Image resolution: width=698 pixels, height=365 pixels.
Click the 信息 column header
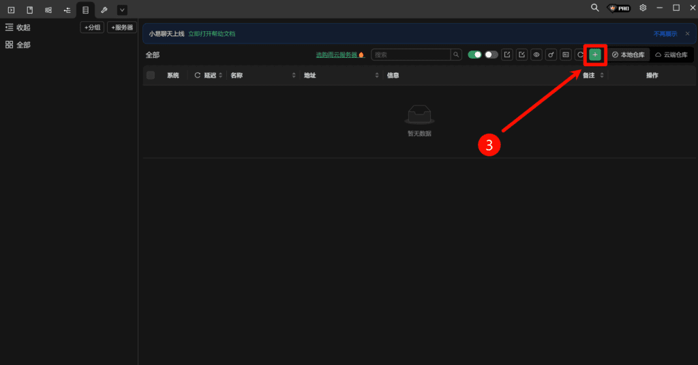click(x=393, y=76)
